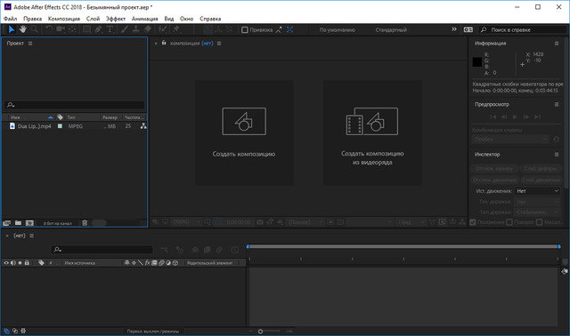The height and width of the screenshot is (336, 570).
Task: Click Создать композицию button
Action: tap(244, 132)
